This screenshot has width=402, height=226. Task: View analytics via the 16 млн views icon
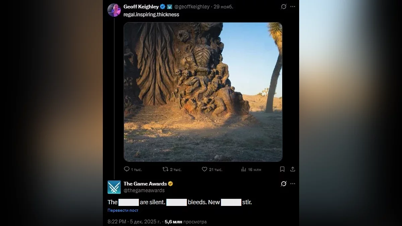[x=244, y=169]
